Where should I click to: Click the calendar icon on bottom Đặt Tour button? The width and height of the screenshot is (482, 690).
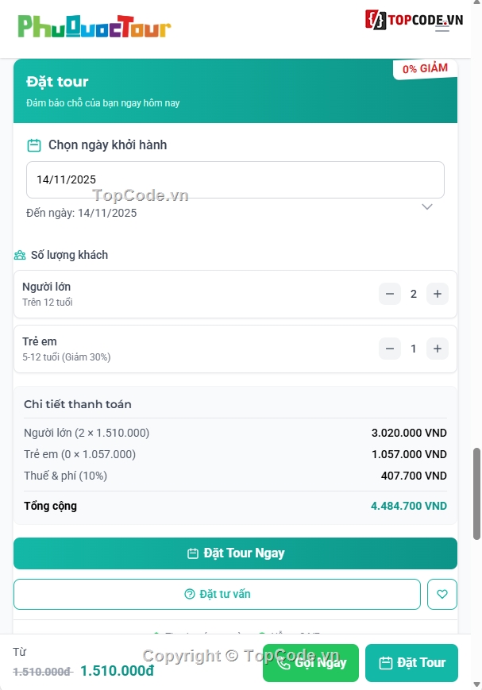(x=387, y=663)
